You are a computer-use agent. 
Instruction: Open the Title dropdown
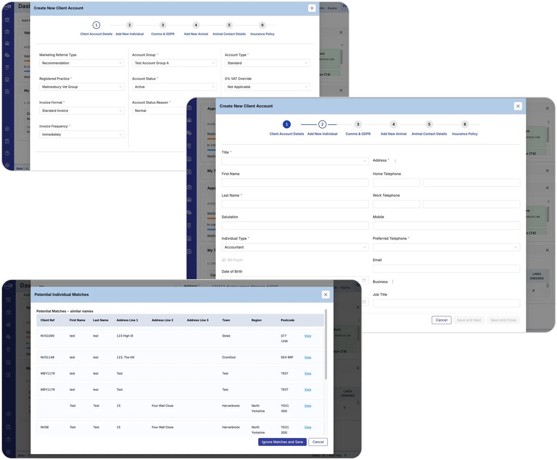(295, 161)
